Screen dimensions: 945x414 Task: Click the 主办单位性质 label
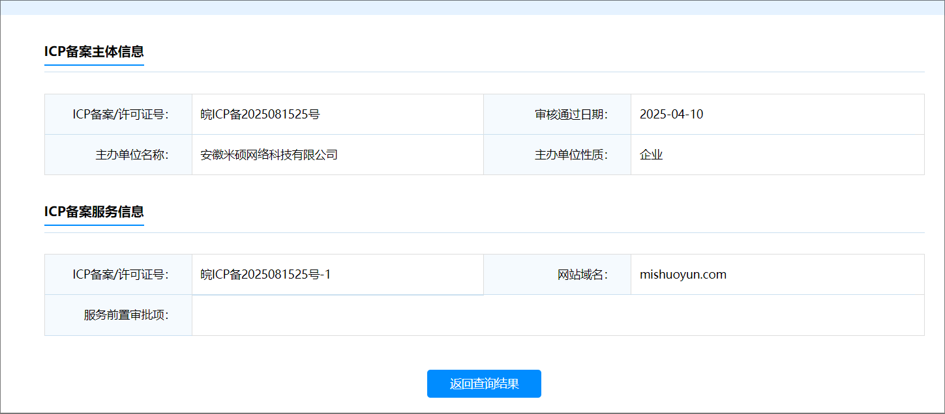tap(571, 155)
